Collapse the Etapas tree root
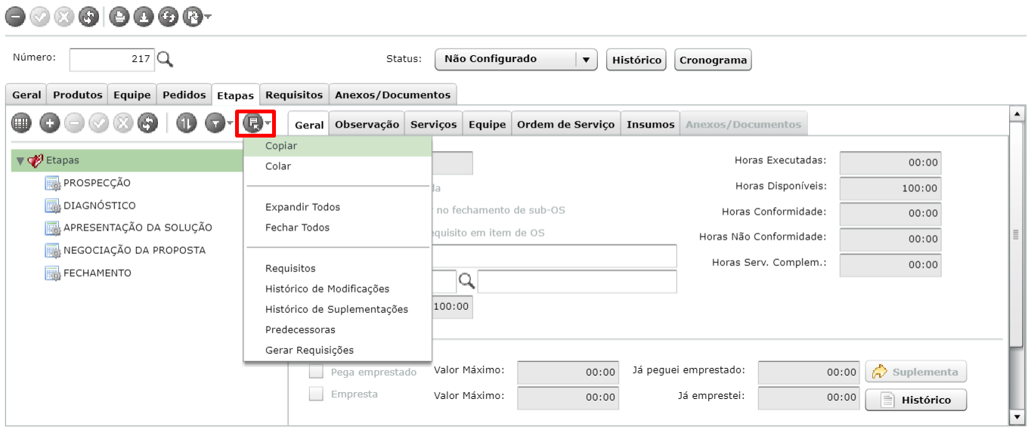 click(20, 160)
